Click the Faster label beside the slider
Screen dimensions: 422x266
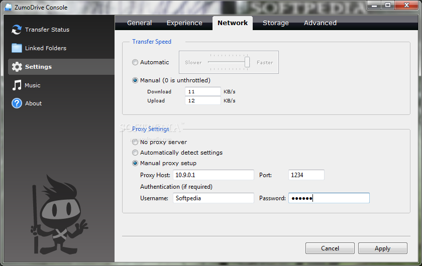[265, 62]
